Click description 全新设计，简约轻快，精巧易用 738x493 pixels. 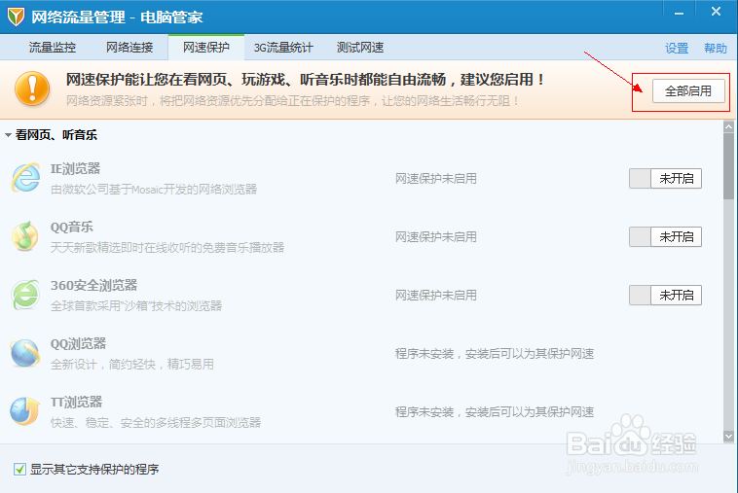[x=132, y=364]
